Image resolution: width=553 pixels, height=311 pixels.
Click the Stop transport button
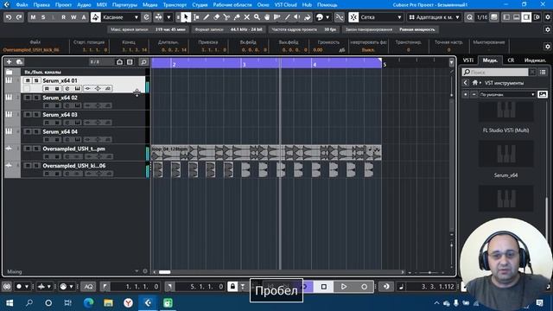[324, 287]
